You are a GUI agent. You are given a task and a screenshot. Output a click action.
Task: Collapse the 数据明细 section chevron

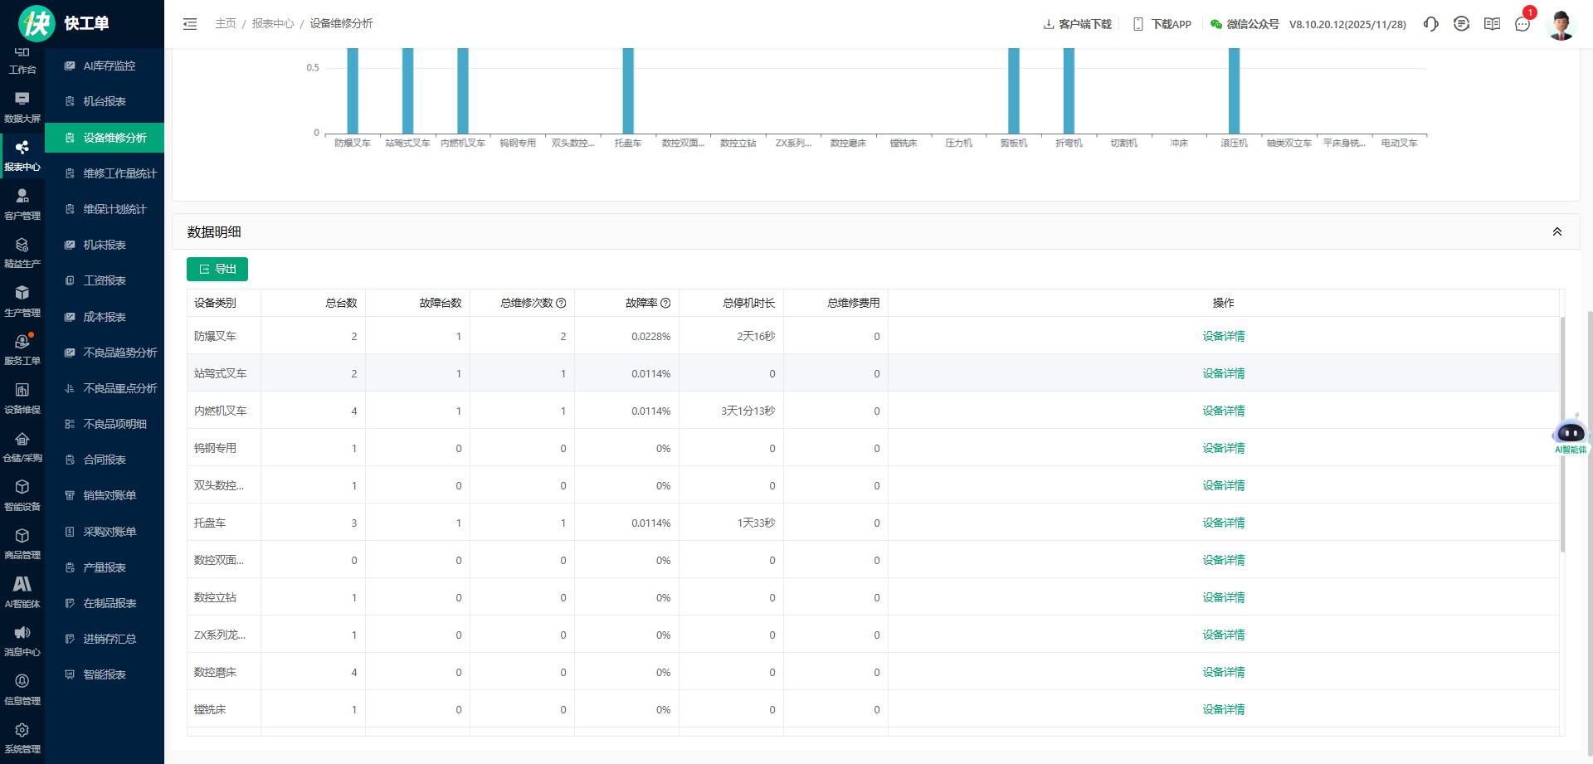1557,232
